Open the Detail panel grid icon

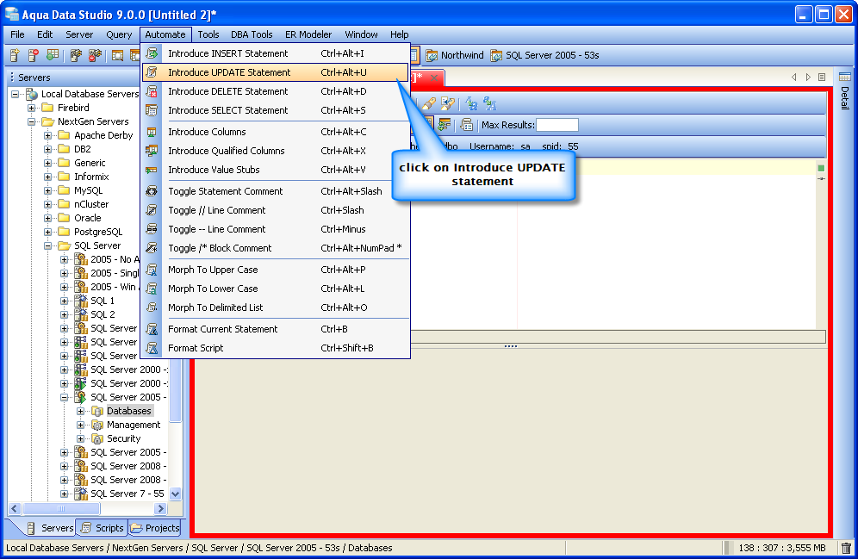coord(845,77)
